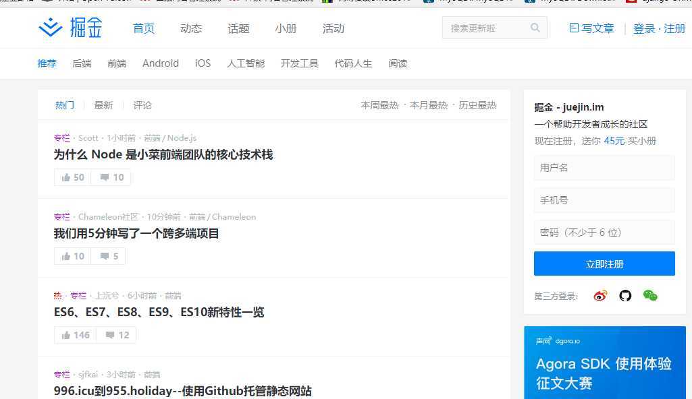Open the Agora SDK banner ad
Viewport: 692px width, 399px height.
(605, 363)
